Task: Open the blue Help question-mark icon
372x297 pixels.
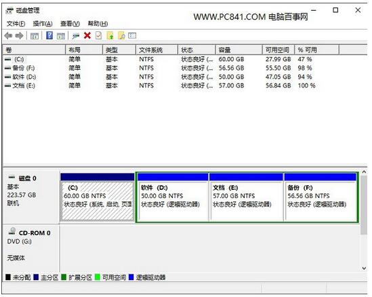Action: [49, 36]
